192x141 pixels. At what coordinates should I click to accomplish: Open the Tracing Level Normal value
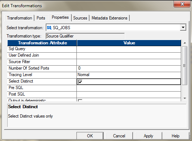tap(129, 75)
